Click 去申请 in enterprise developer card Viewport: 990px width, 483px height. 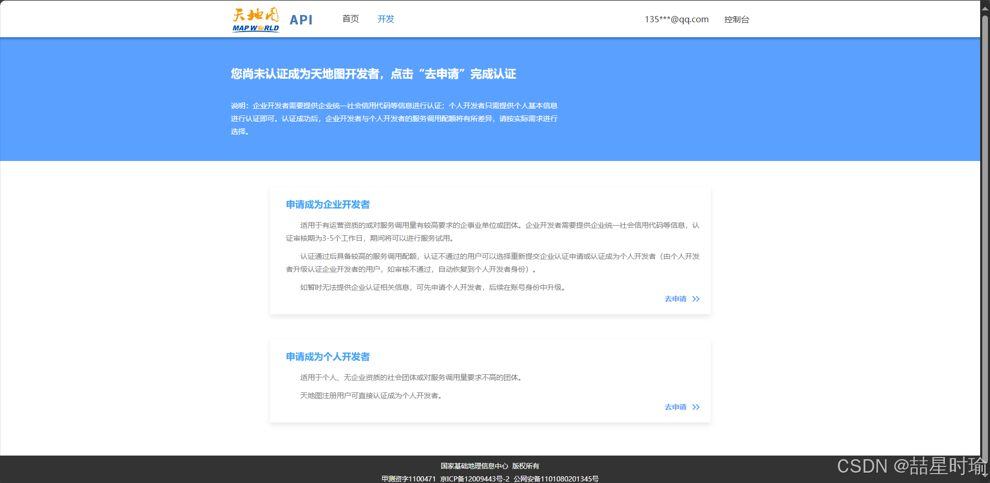pos(675,299)
